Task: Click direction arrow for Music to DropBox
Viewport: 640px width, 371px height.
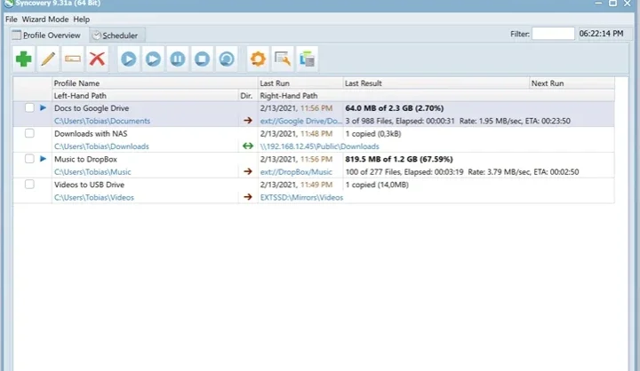Action: point(248,171)
